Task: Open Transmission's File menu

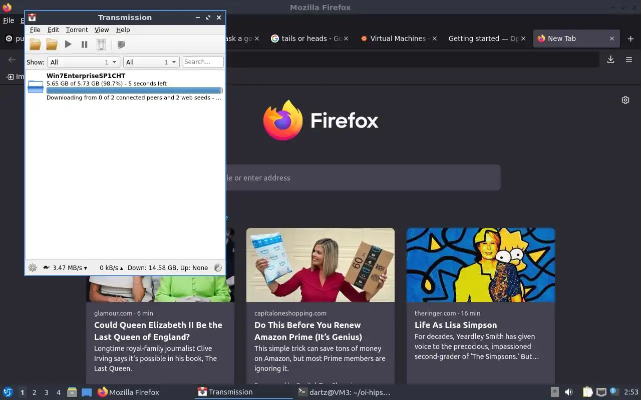Action: click(35, 30)
